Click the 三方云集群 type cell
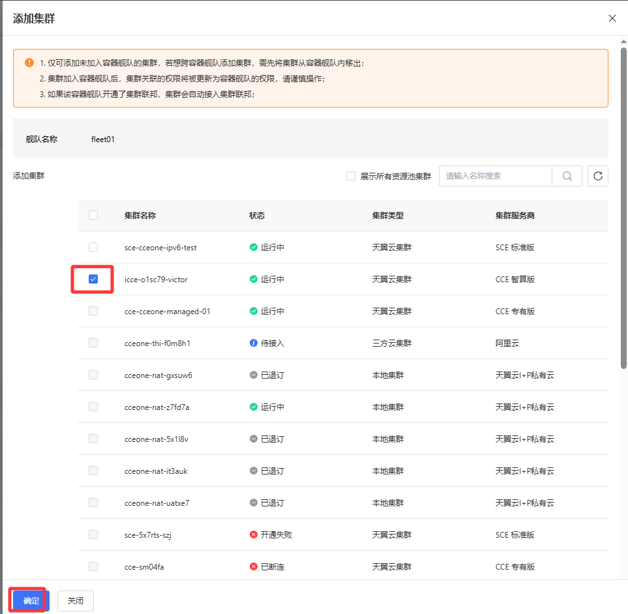628x614 pixels. tap(392, 343)
